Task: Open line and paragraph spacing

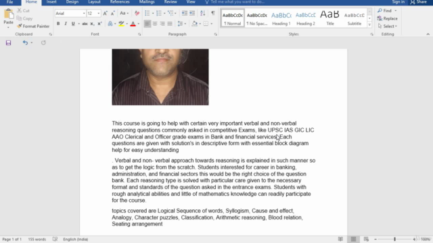Action: point(180,24)
